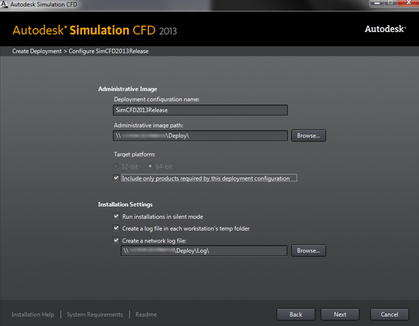This screenshot has height=326, width=419.
Task: Cancel the deployment setup
Action: [x=389, y=314]
